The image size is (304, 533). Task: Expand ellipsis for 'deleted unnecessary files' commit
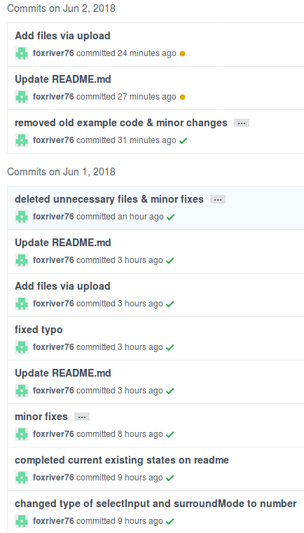(x=218, y=200)
